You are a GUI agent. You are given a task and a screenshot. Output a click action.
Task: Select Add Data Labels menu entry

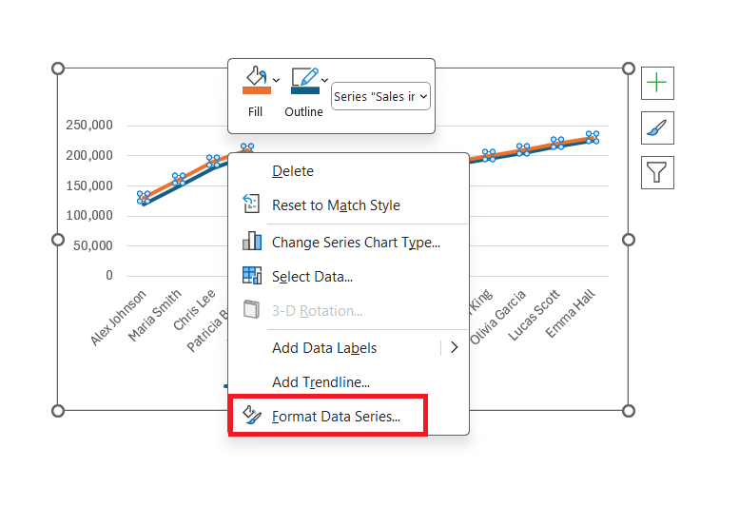(x=324, y=348)
